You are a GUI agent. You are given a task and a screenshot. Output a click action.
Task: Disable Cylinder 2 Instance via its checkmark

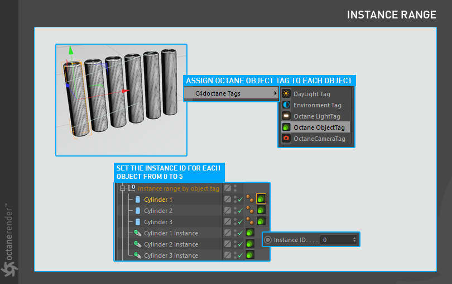tap(240, 244)
